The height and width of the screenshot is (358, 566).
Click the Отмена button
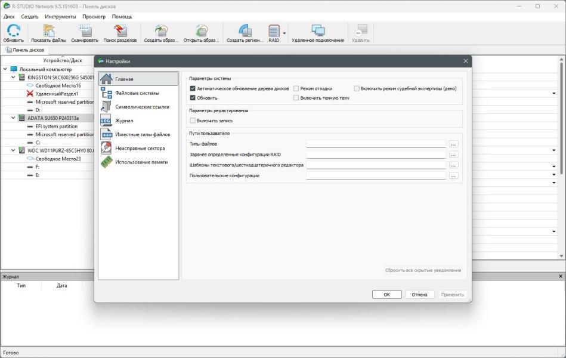[x=419, y=295]
